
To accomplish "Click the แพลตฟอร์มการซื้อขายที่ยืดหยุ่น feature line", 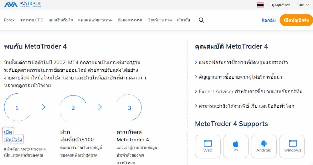I will 241,63.
